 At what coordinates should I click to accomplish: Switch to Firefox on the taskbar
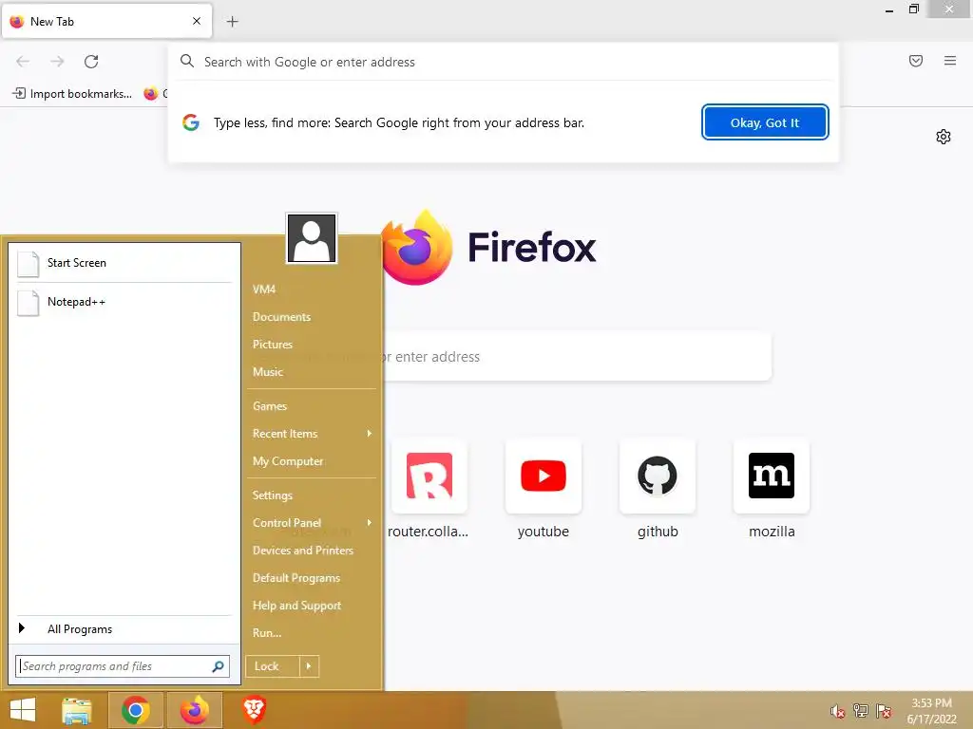pyautogui.click(x=194, y=710)
